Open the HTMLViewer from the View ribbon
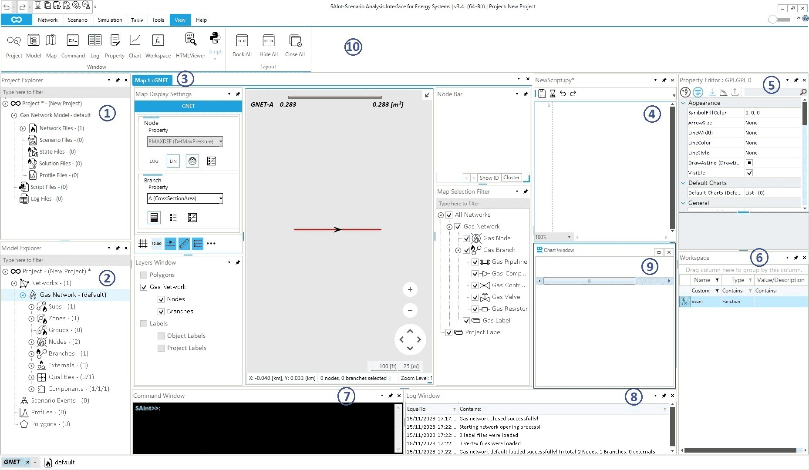The image size is (809, 470). 190,44
